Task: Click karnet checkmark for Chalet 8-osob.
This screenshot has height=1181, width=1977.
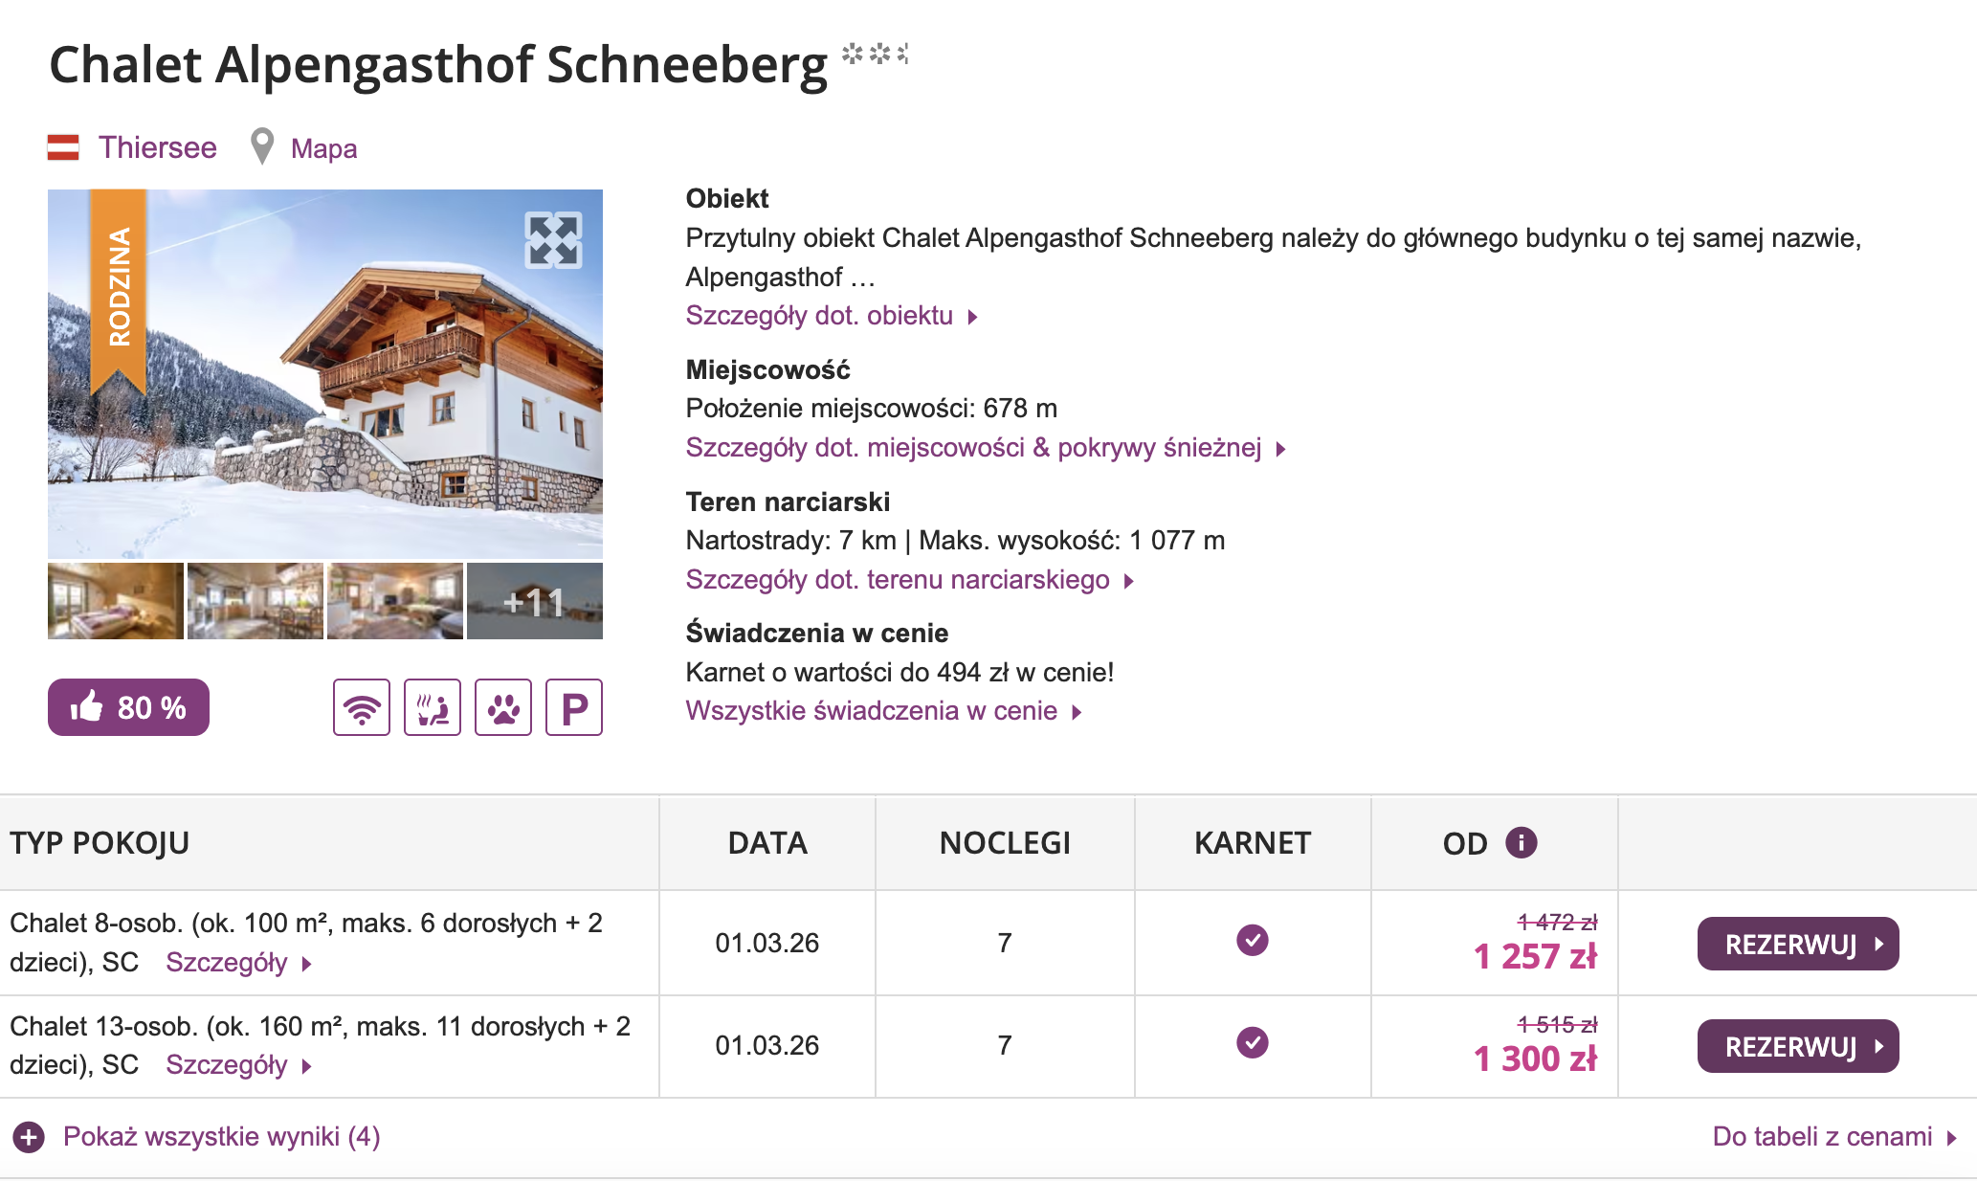Action: click(1252, 940)
